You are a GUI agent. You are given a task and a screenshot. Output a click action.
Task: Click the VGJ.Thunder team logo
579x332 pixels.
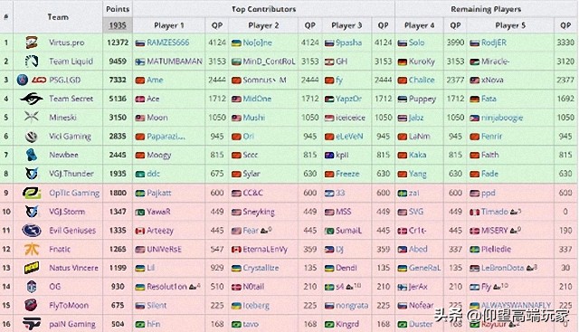(x=32, y=174)
